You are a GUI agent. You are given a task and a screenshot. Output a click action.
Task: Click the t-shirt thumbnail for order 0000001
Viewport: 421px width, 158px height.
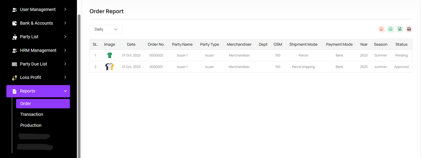click(x=109, y=67)
